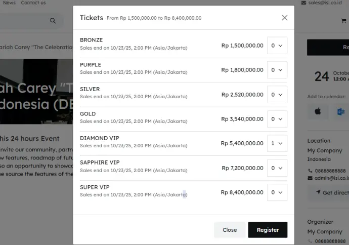This screenshot has height=245, width=349.
Task: Click the Get directions arrow icon
Action: click(x=318, y=192)
